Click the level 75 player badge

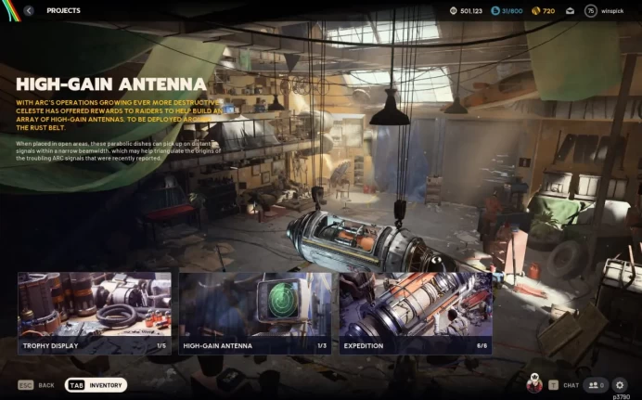[590, 11]
